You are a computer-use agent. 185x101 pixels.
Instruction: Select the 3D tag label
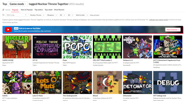(x=61, y=15)
